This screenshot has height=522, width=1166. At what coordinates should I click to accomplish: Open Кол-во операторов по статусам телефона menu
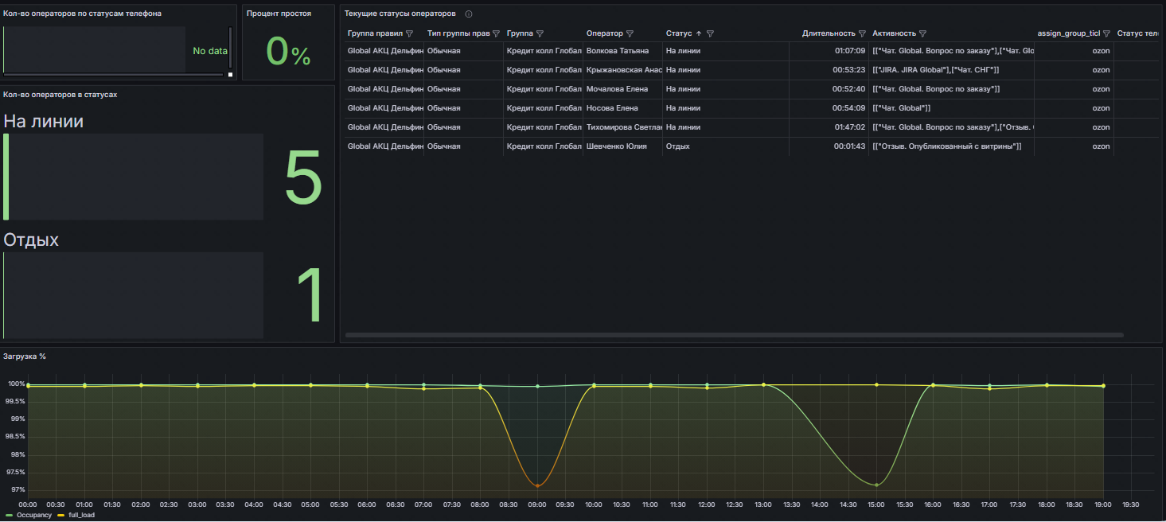coord(82,14)
